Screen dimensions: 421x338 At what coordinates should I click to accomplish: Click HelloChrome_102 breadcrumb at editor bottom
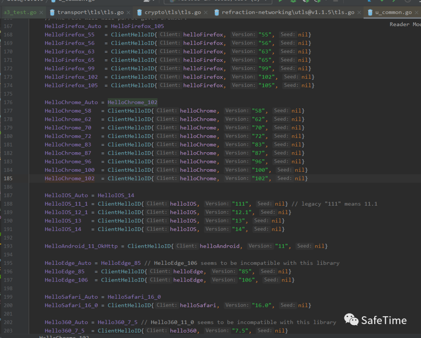tap(64, 336)
